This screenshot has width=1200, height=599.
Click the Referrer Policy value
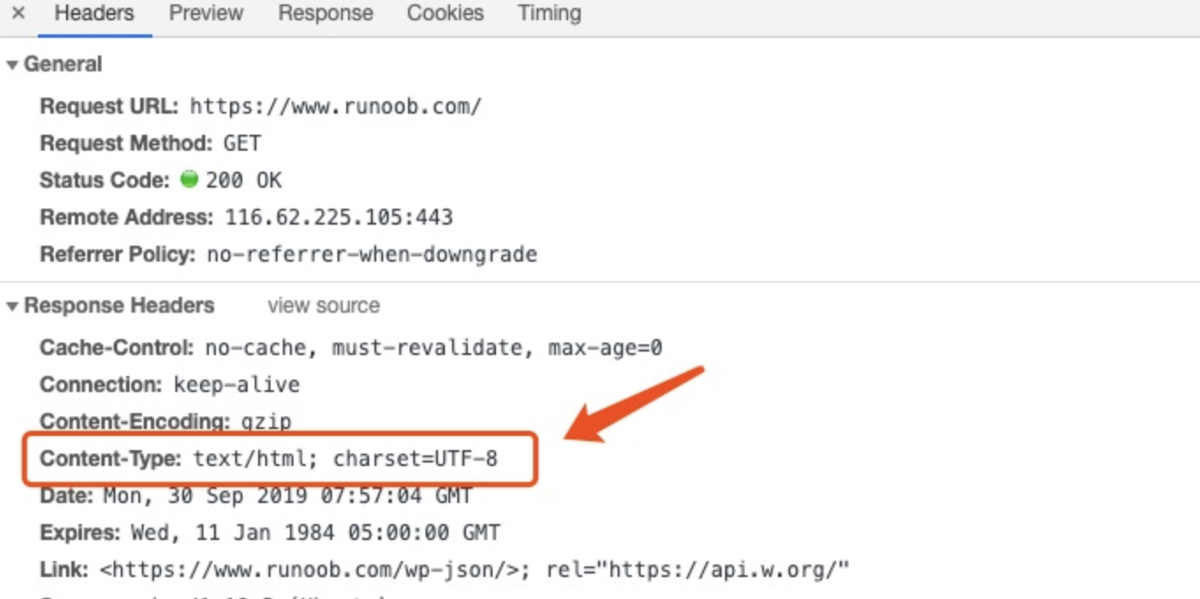[x=372, y=255]
